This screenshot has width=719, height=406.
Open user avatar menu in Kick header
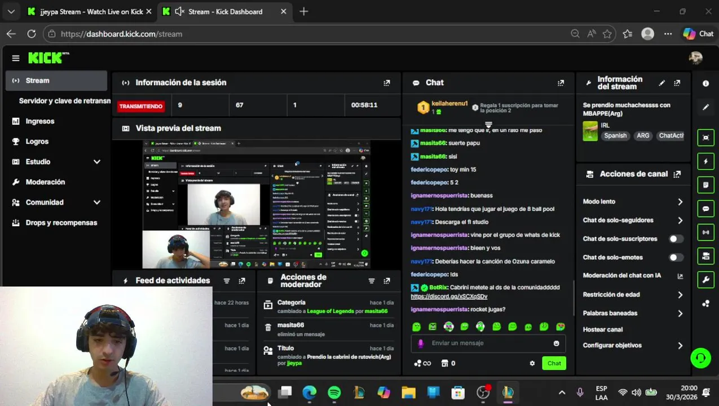click(696, 58)
